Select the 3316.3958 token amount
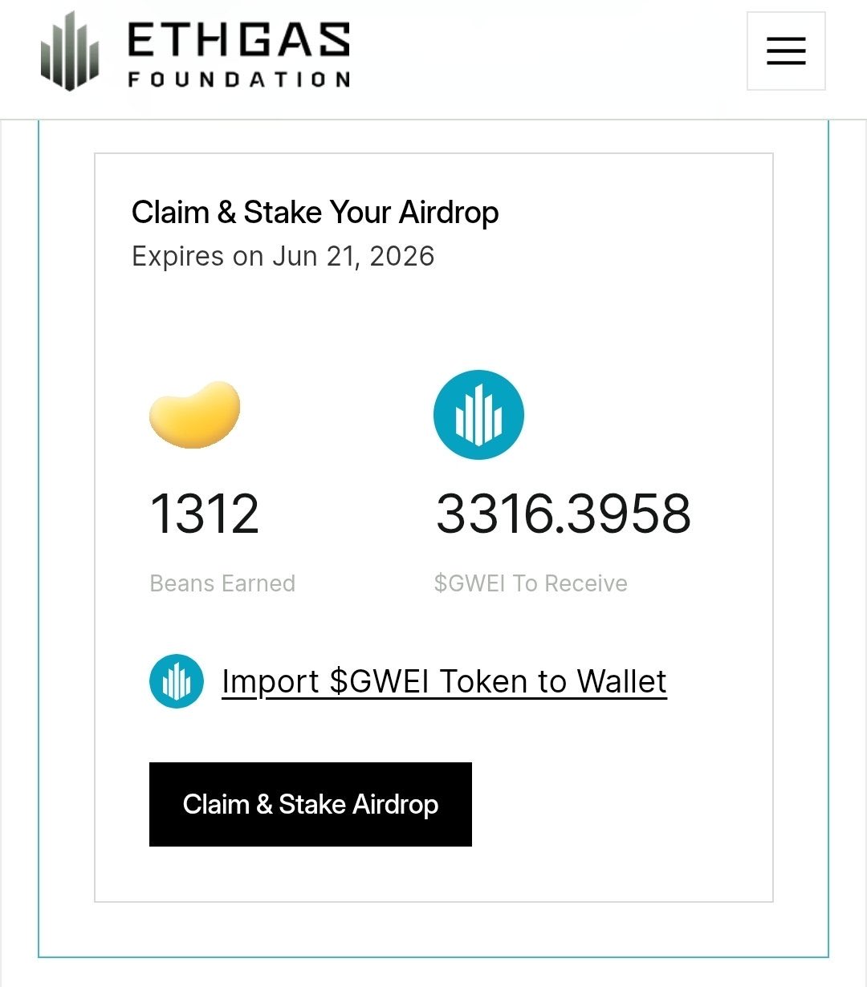Image resolution: width=867 pixels, height=987 pixels. pyautogui.click(x=563, y=514)
